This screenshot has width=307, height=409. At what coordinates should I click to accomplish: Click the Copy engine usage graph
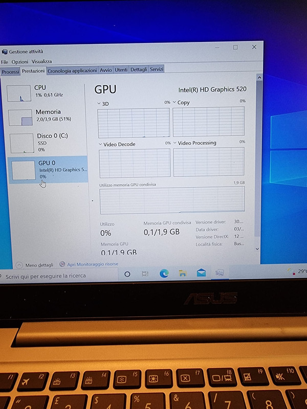[x=209, y=121]
